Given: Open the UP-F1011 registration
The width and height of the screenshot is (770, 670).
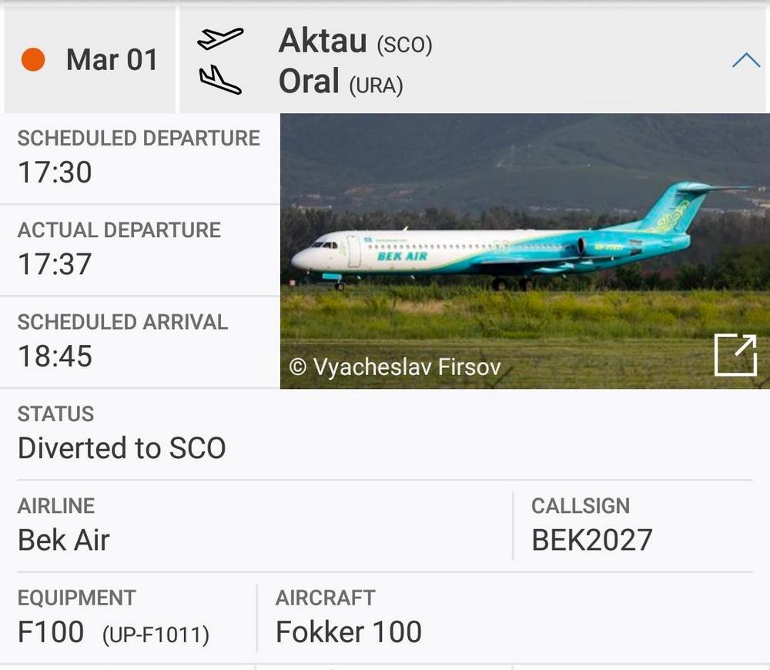Looking at the screenshot, I should [156, 635].
